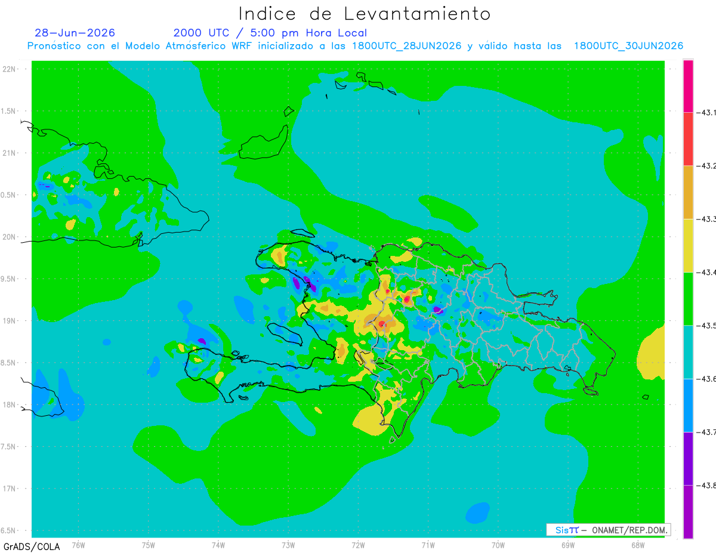
Task: Click '2000 UTC / 5:00 pm Hora Local'
Action: point(270,33)
